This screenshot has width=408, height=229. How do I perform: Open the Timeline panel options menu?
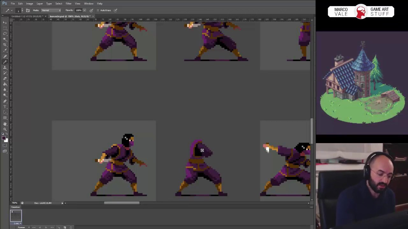311,207
